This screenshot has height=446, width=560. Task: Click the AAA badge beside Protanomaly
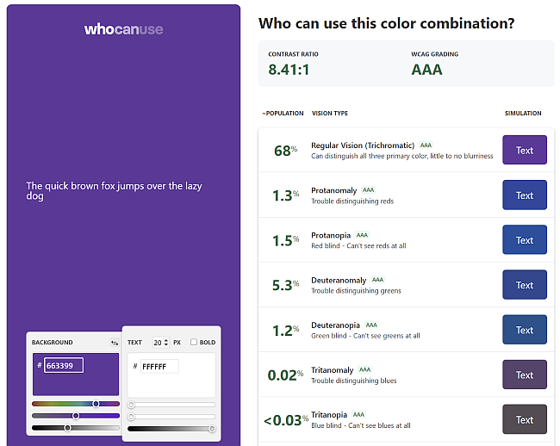(x=368, y=190)
